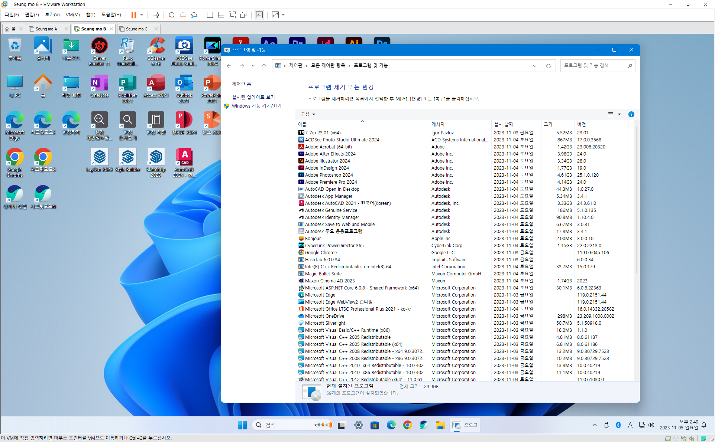The image size is (715, 442).
Task: Open the view options dropdown arrow
Action: (x=619, y=114)
